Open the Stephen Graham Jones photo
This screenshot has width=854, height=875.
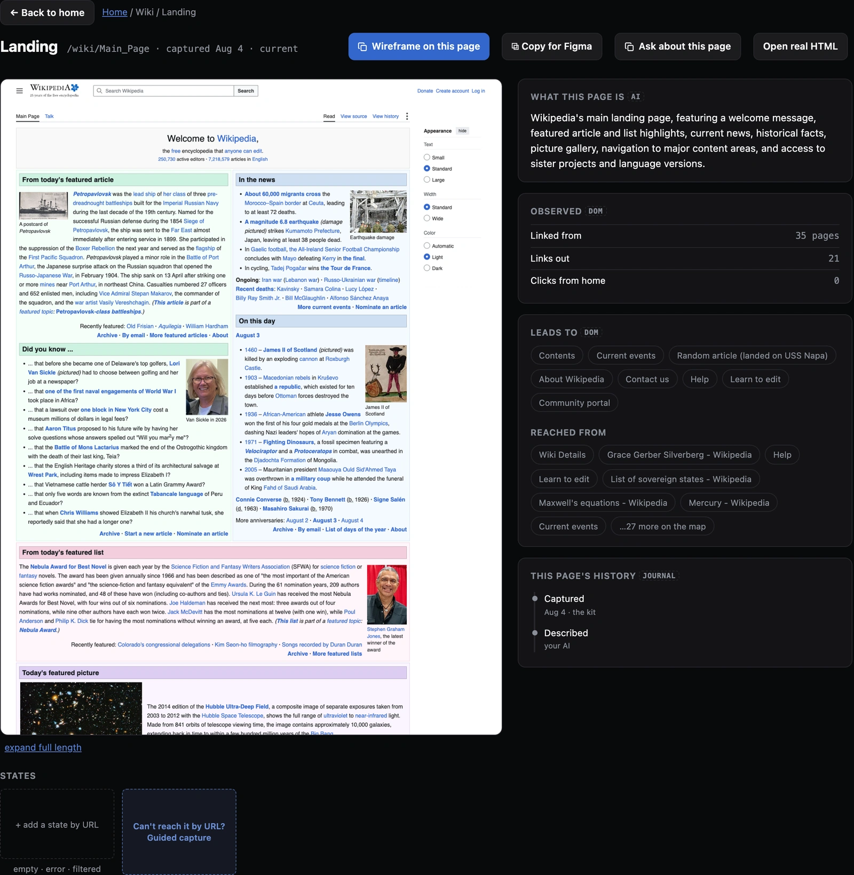click(386, 594)
